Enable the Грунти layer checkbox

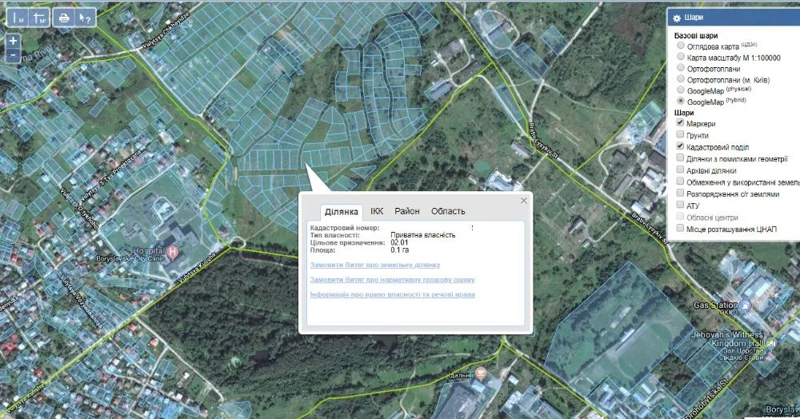pos(680,135)
